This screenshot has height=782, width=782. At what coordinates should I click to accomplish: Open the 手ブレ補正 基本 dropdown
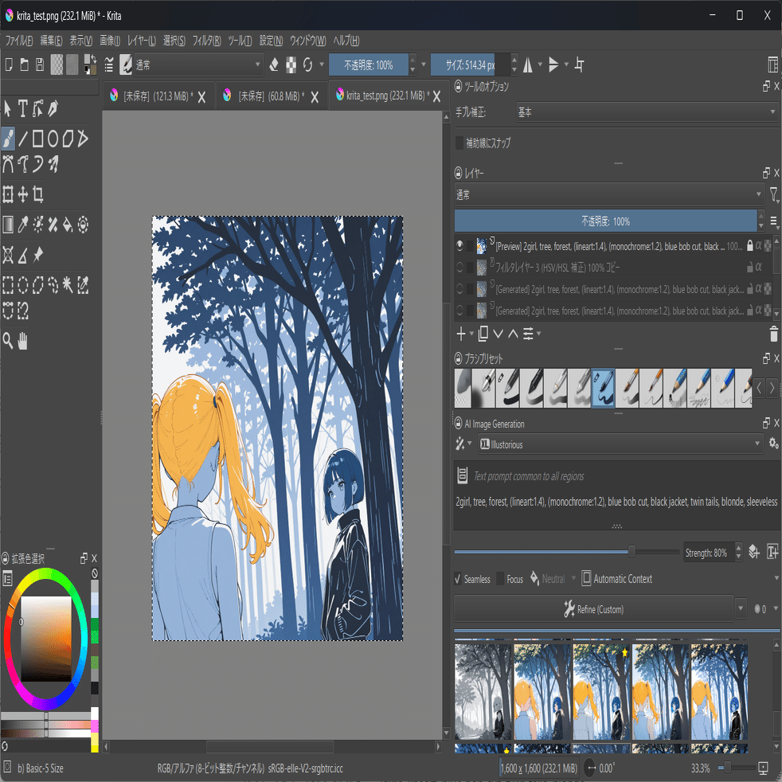pos(647,111)
